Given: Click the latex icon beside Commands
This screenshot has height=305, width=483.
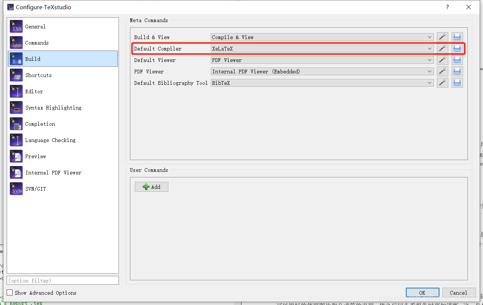Looking at the screenshot, I should (16, 43).
